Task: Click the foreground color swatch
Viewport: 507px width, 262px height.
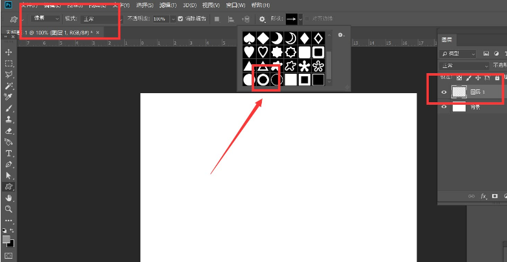Action: [6, 239]
